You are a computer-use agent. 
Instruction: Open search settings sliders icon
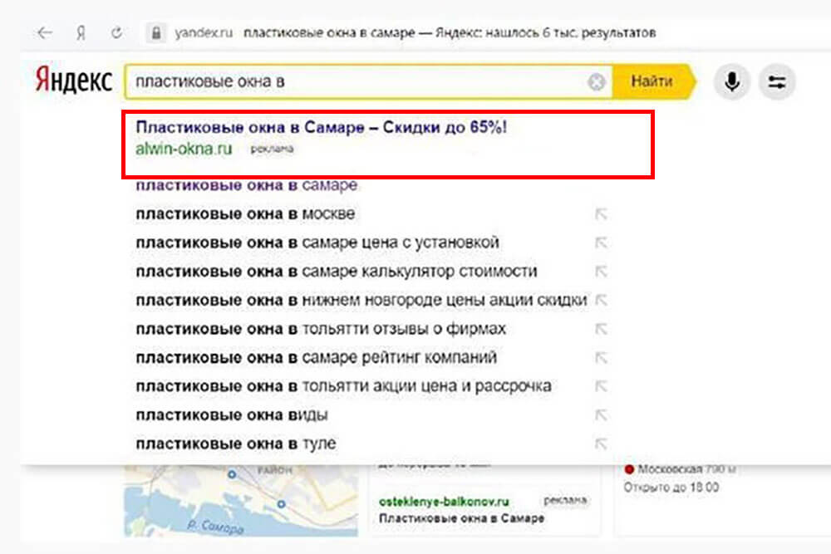click(x=777, y=81)
